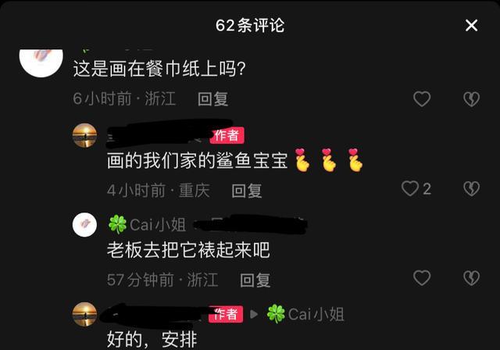Select the reply text 好的，安排
This screenshot has width=500, height=350.
click(x=152, y=339)
